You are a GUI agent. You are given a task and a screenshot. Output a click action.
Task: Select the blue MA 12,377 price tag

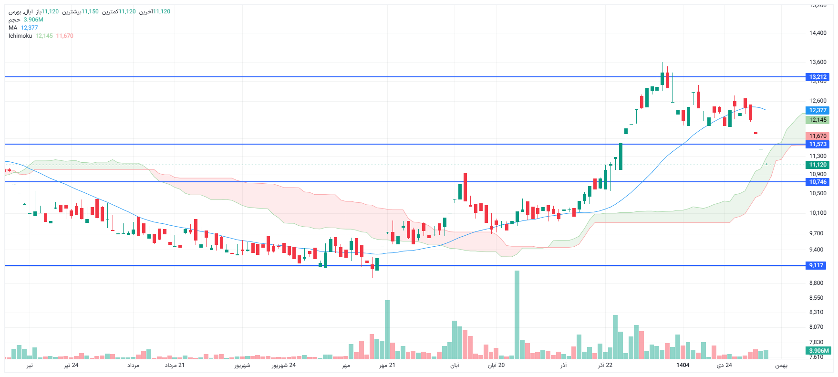817,110
